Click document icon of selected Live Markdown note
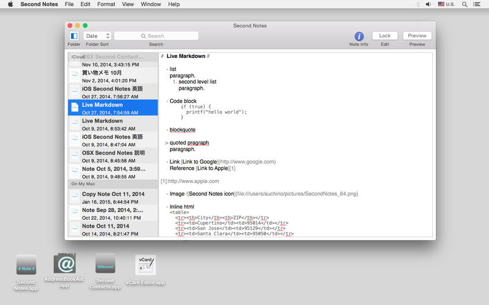 coord(75,107)
